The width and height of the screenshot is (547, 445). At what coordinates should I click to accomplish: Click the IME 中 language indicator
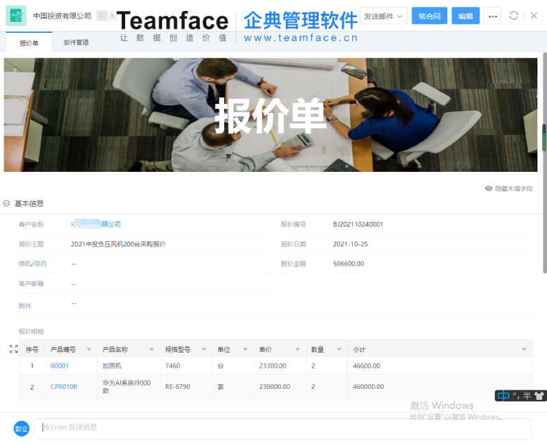(503, 396)
